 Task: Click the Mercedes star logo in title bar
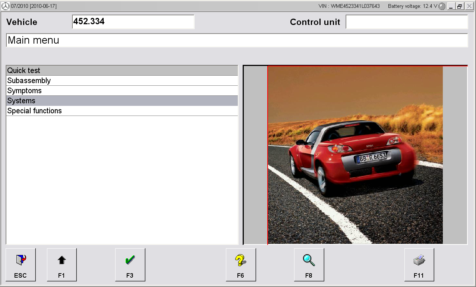click(5, 6)
